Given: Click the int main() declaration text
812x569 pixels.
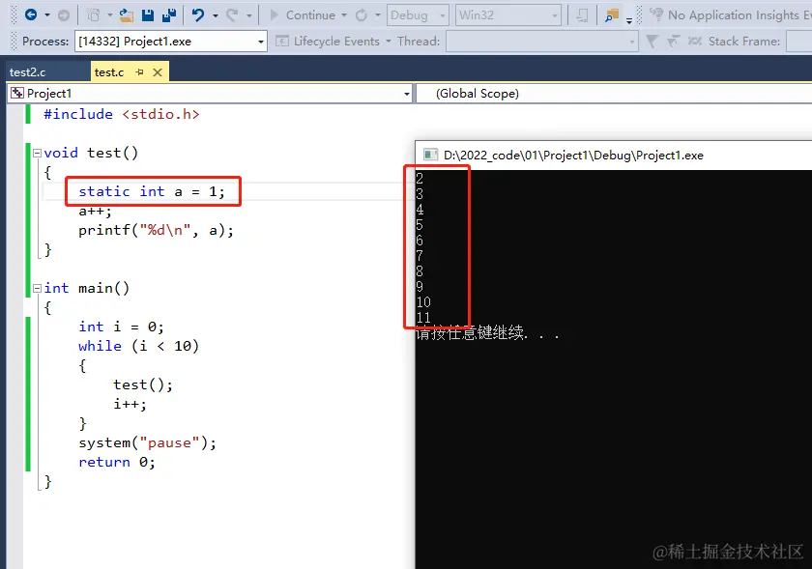Looking at the screenshot, I should point(87,288).
